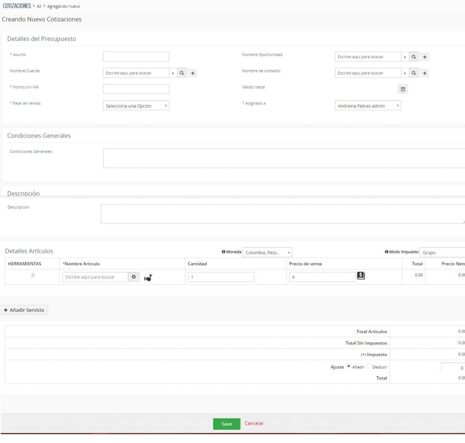Click the Asunto text input field
This screenshot has height=443, width=465.
pos(136,57)
